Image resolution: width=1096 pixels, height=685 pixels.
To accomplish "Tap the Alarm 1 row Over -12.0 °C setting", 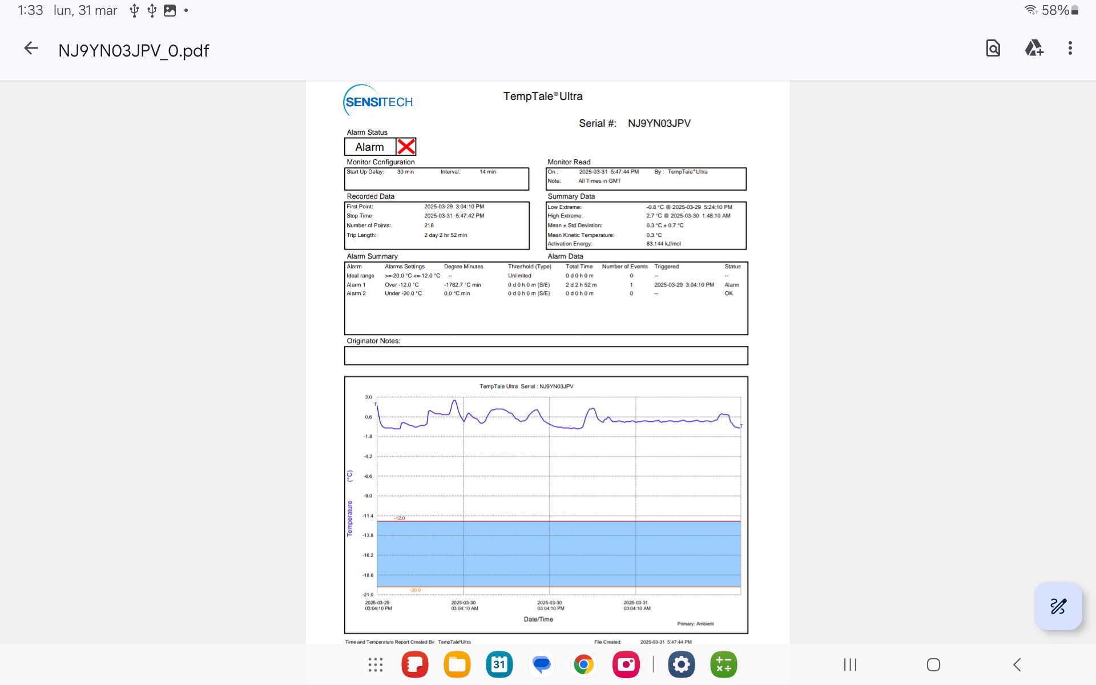I will click(401, 285).
